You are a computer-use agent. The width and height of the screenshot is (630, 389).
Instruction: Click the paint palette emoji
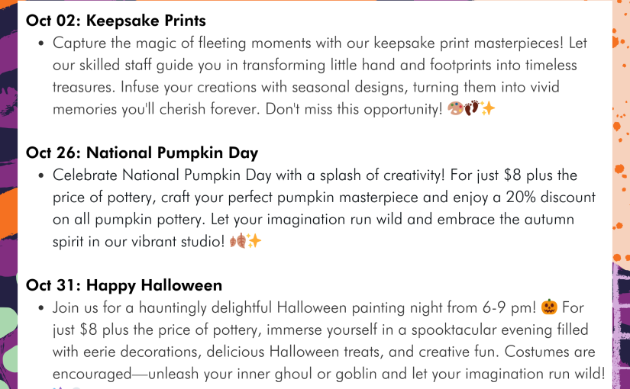tap(456, 108)
